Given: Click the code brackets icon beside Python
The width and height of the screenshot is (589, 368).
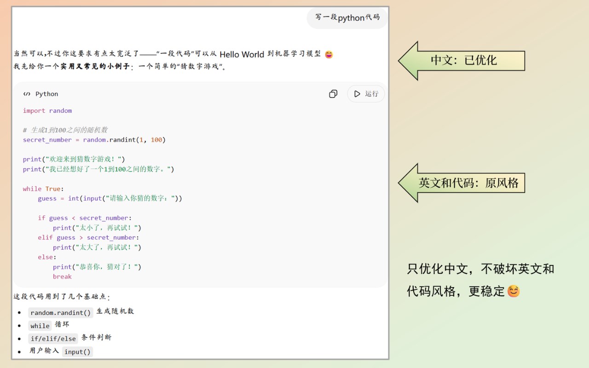Looking at the screenshot, I should point(27,94).
